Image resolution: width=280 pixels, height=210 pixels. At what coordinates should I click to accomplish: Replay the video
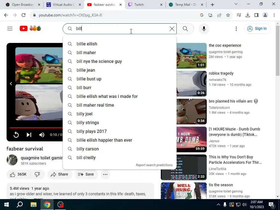coord(16,135)
